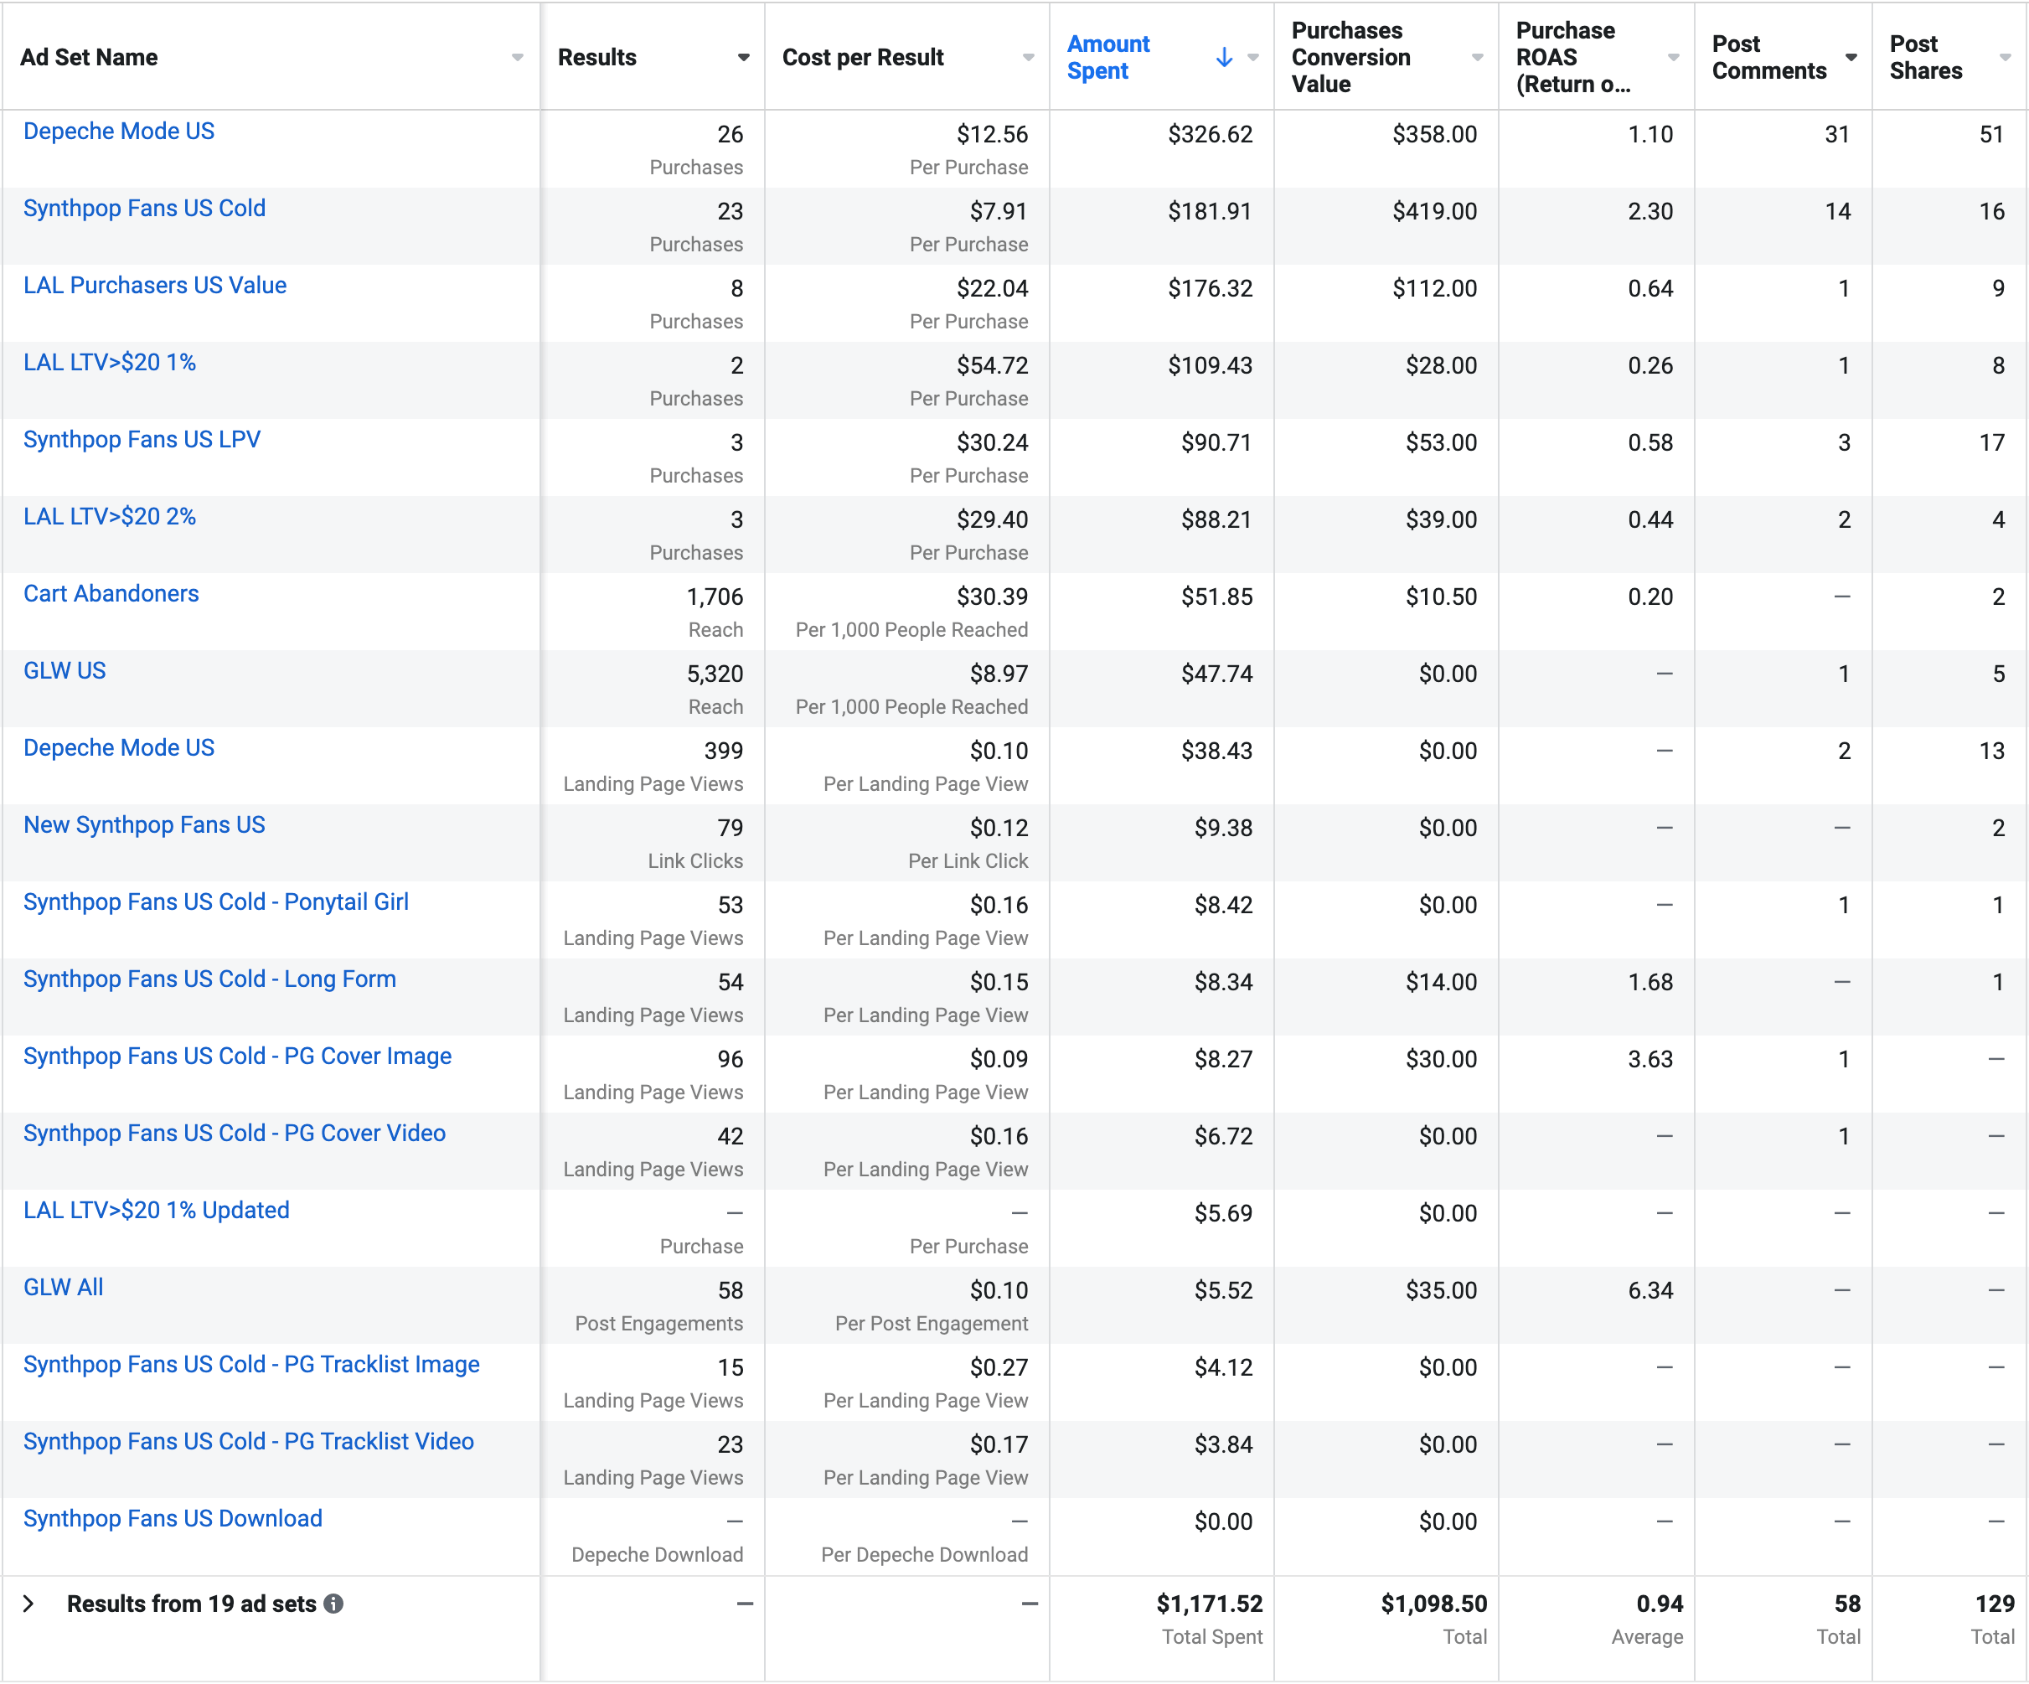Open the Synthpop Fans US Cold ad set

pos(144,209)
